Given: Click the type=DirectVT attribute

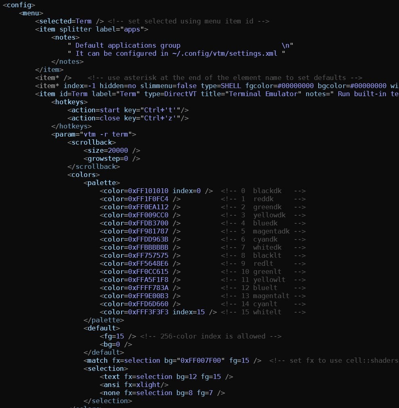Looking at the screenshot, I should tap(171, 94).
